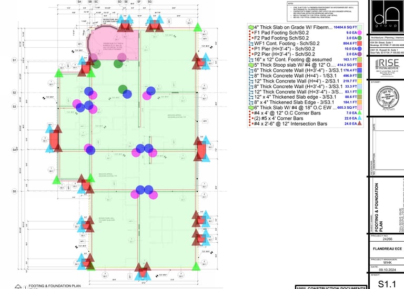Click the green circle symbol for F2 Pad Footing
404x289 pixels.
pyautogui.click(x=359, y=38)
